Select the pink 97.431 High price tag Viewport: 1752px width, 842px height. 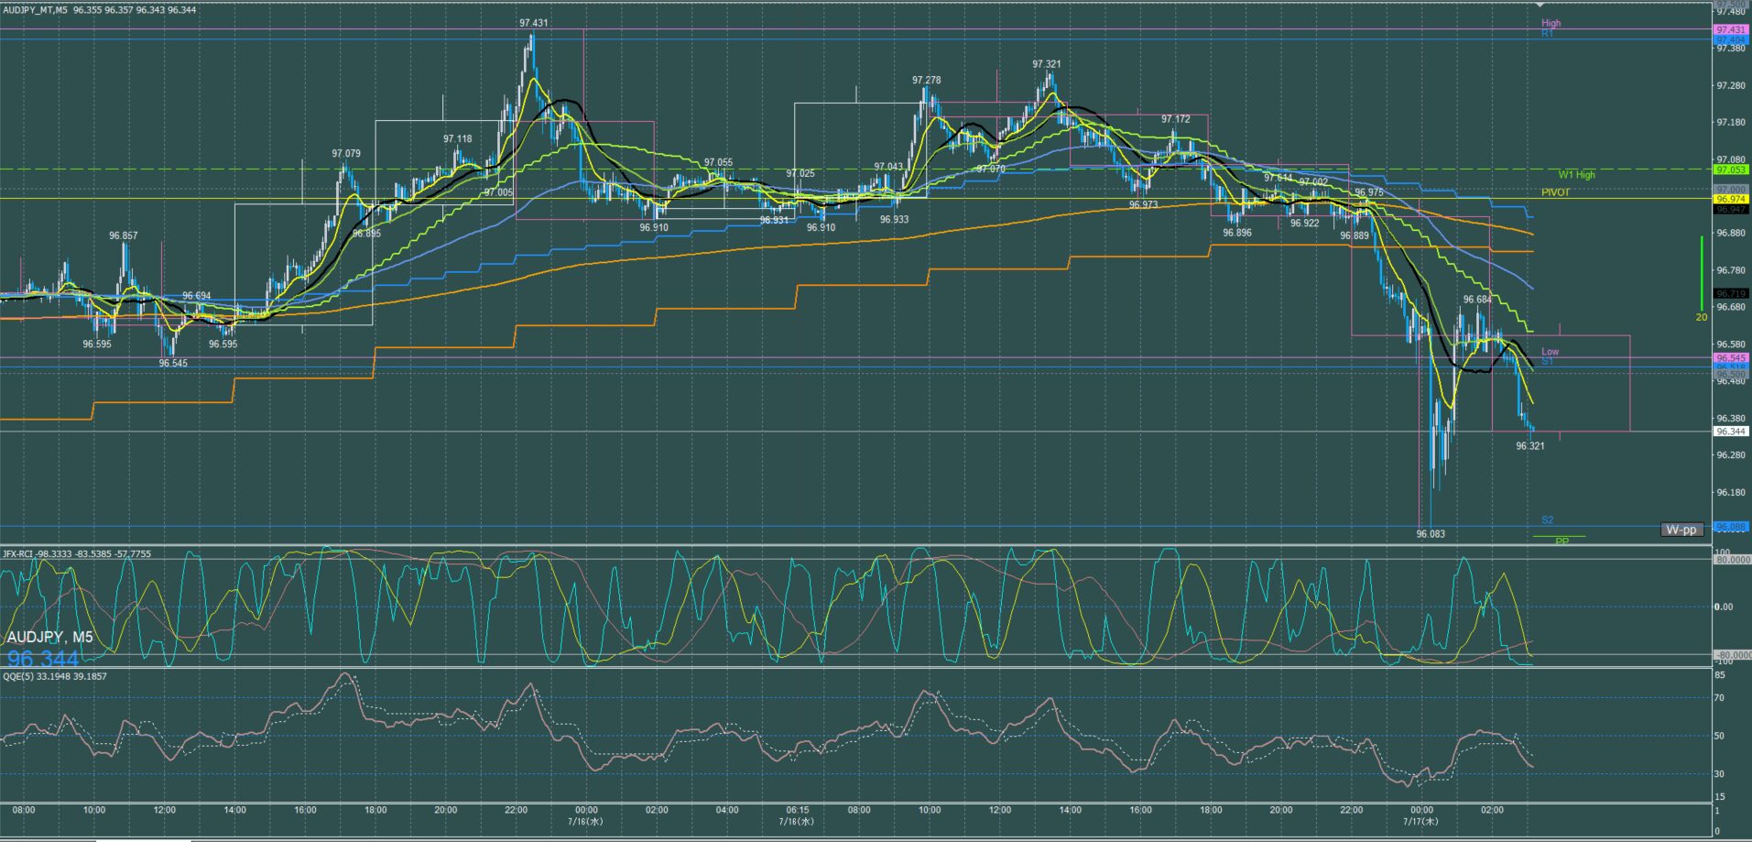(1730, 29)
